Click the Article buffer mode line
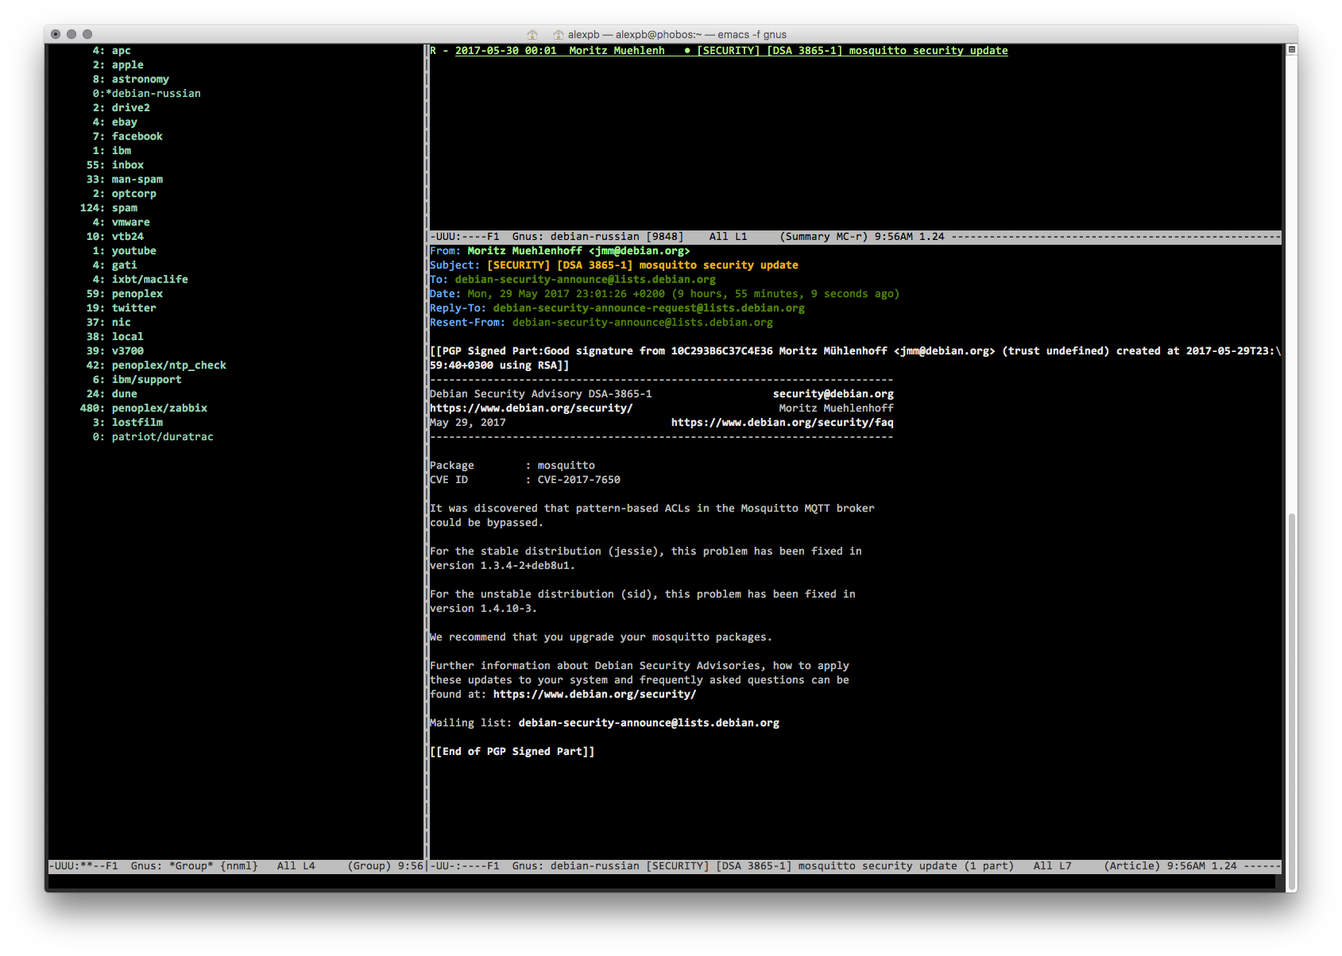Screen dimensions: 1342x956 (855, 865)
